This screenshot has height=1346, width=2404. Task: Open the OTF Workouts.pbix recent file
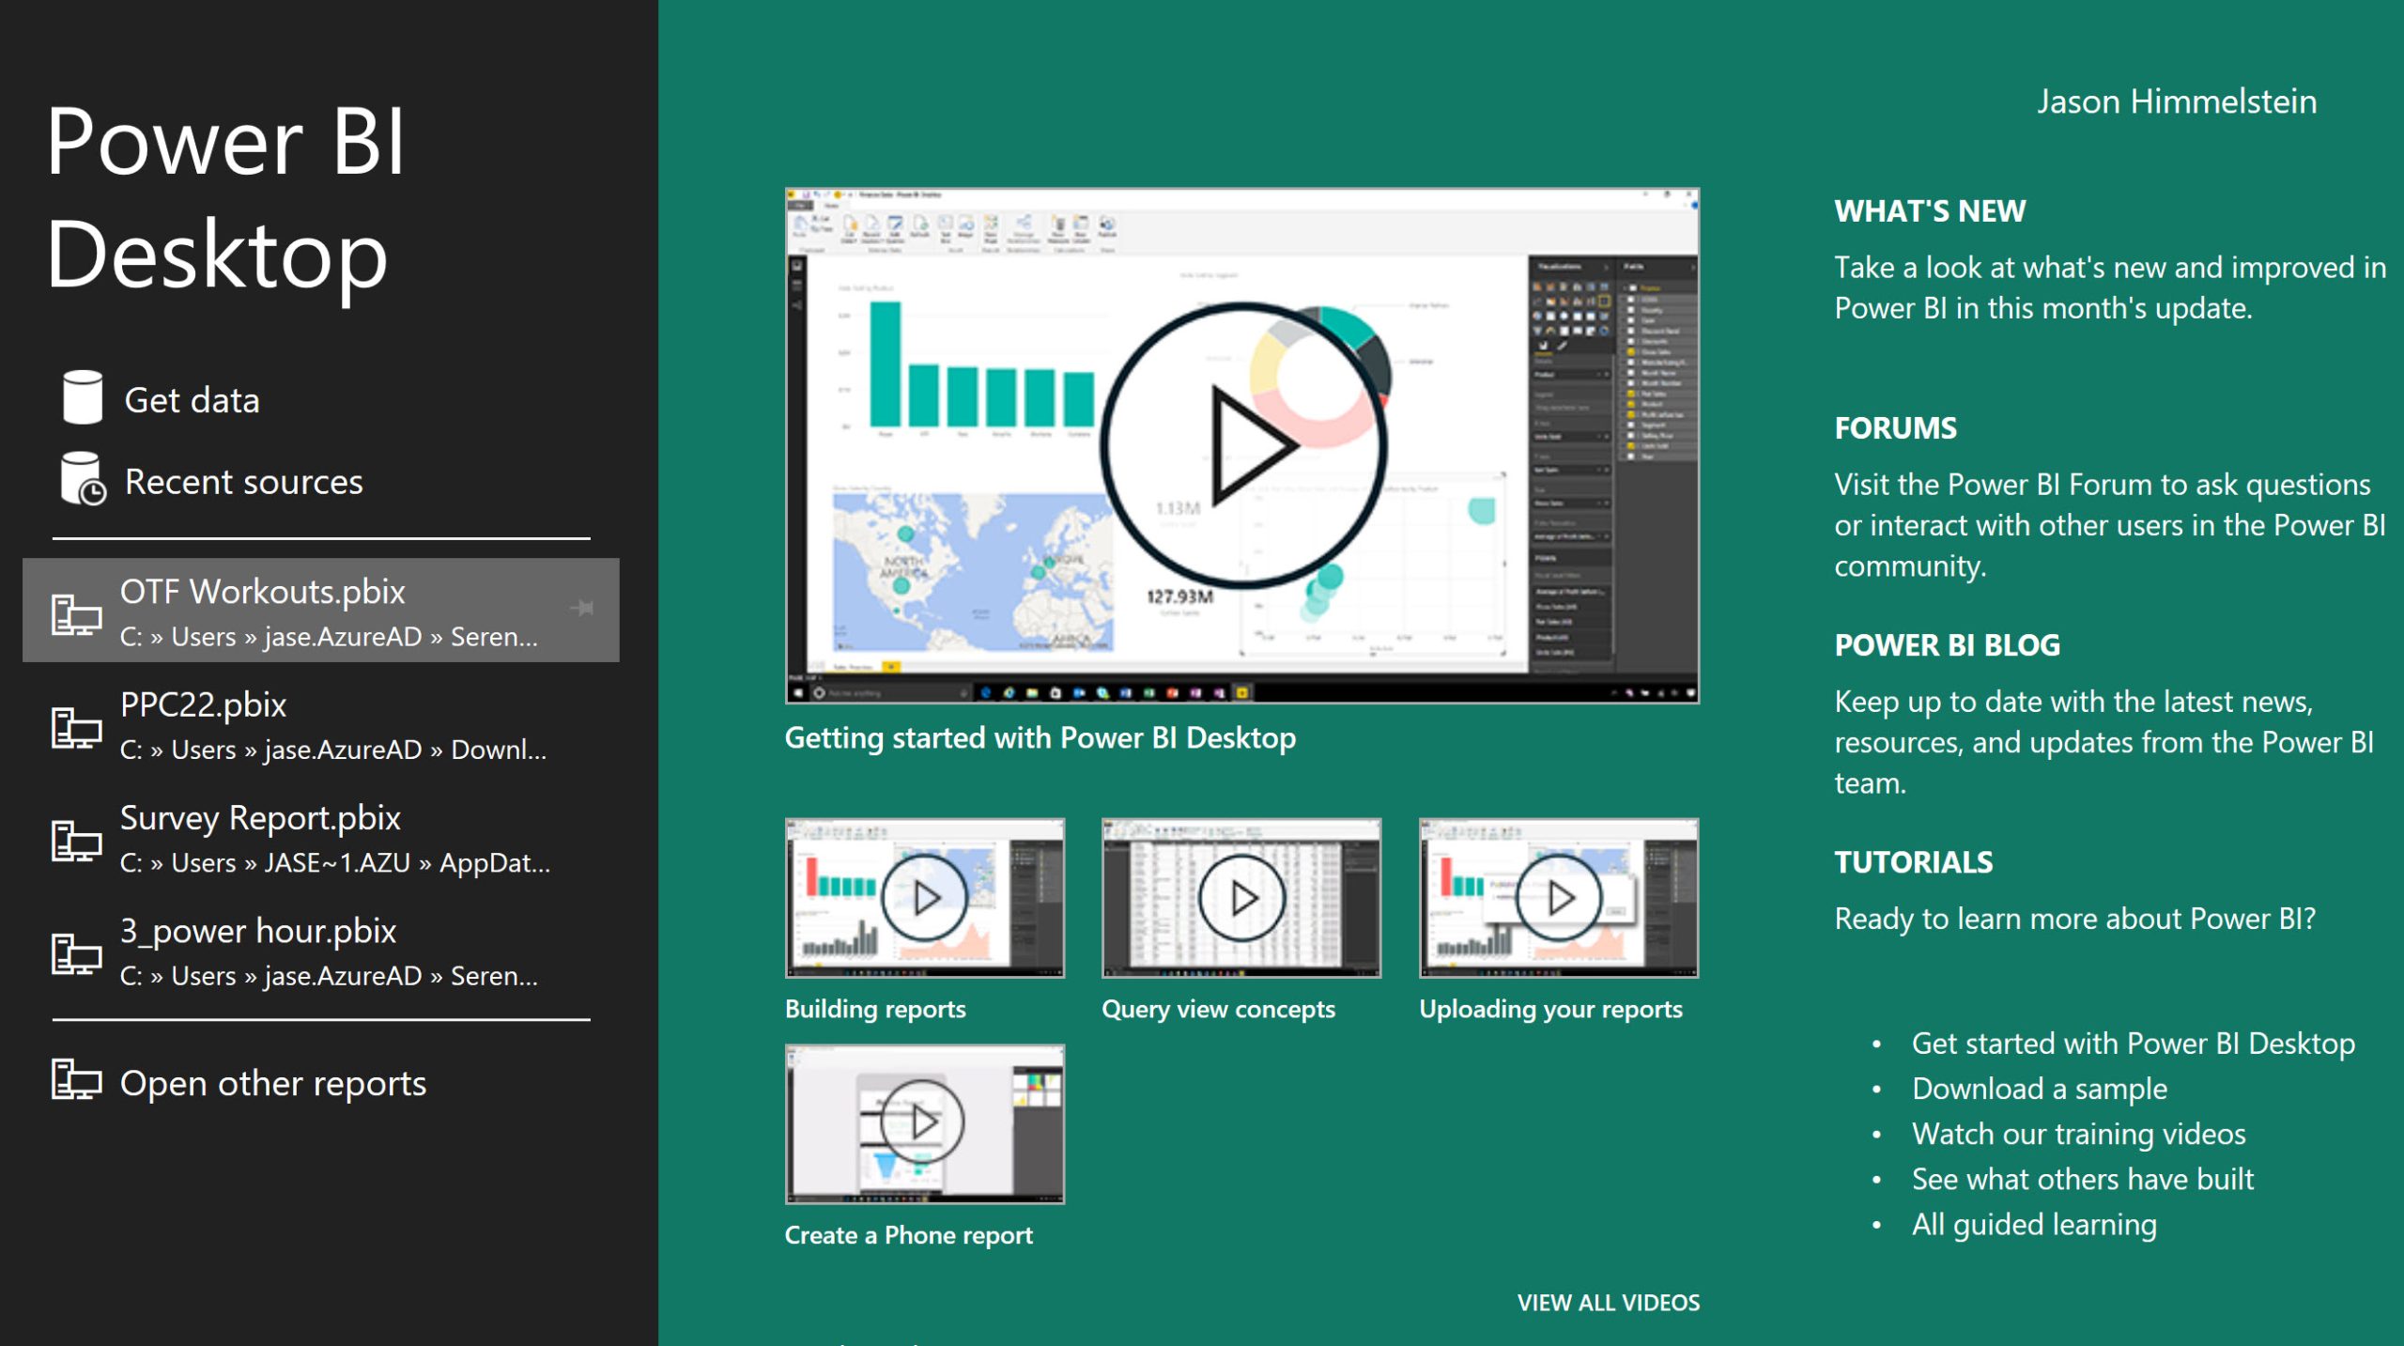click(x=321, y=611)
